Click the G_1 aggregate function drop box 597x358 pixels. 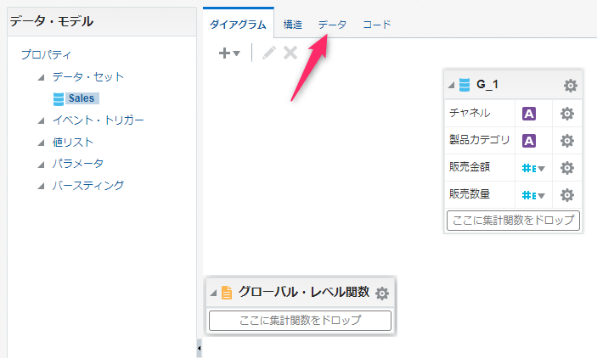pos(513,221)
